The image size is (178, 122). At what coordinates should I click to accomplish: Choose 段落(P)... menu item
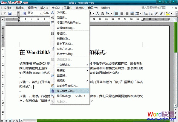point(70,18)
